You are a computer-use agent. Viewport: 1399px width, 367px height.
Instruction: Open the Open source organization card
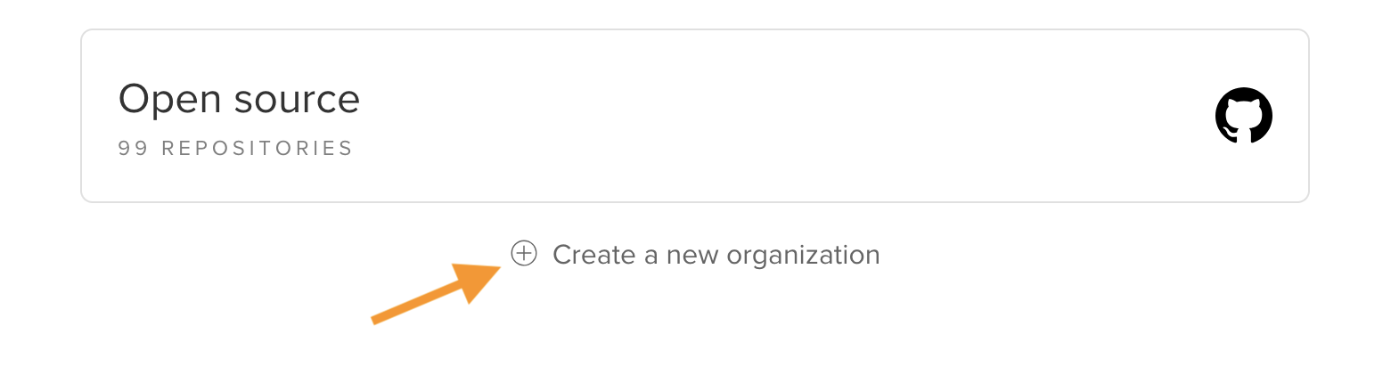695,116
